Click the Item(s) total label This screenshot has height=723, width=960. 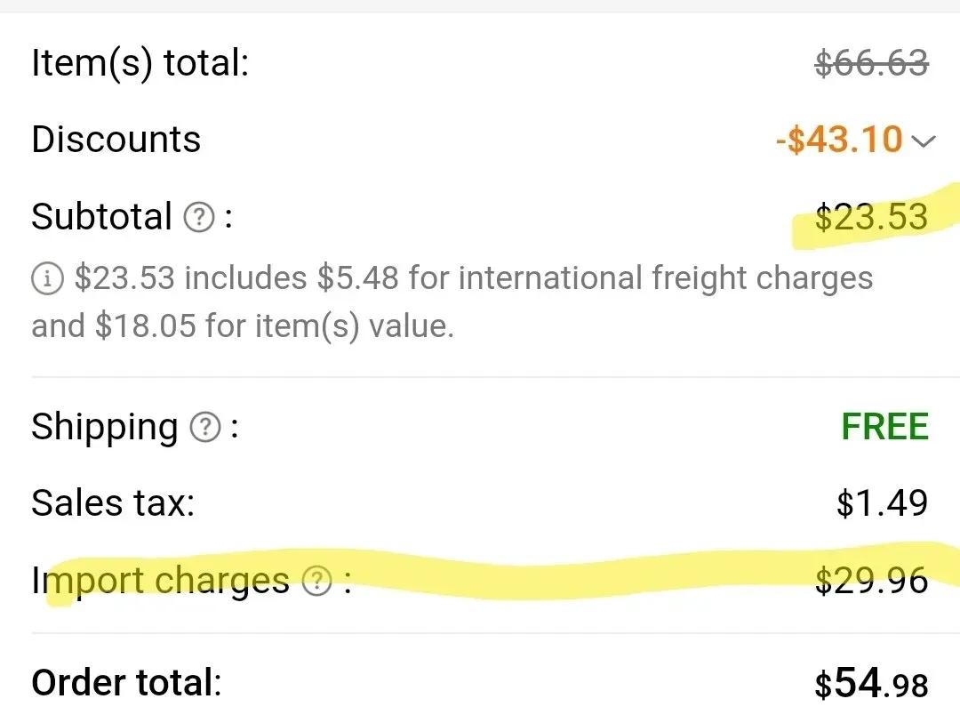(140, 62)
